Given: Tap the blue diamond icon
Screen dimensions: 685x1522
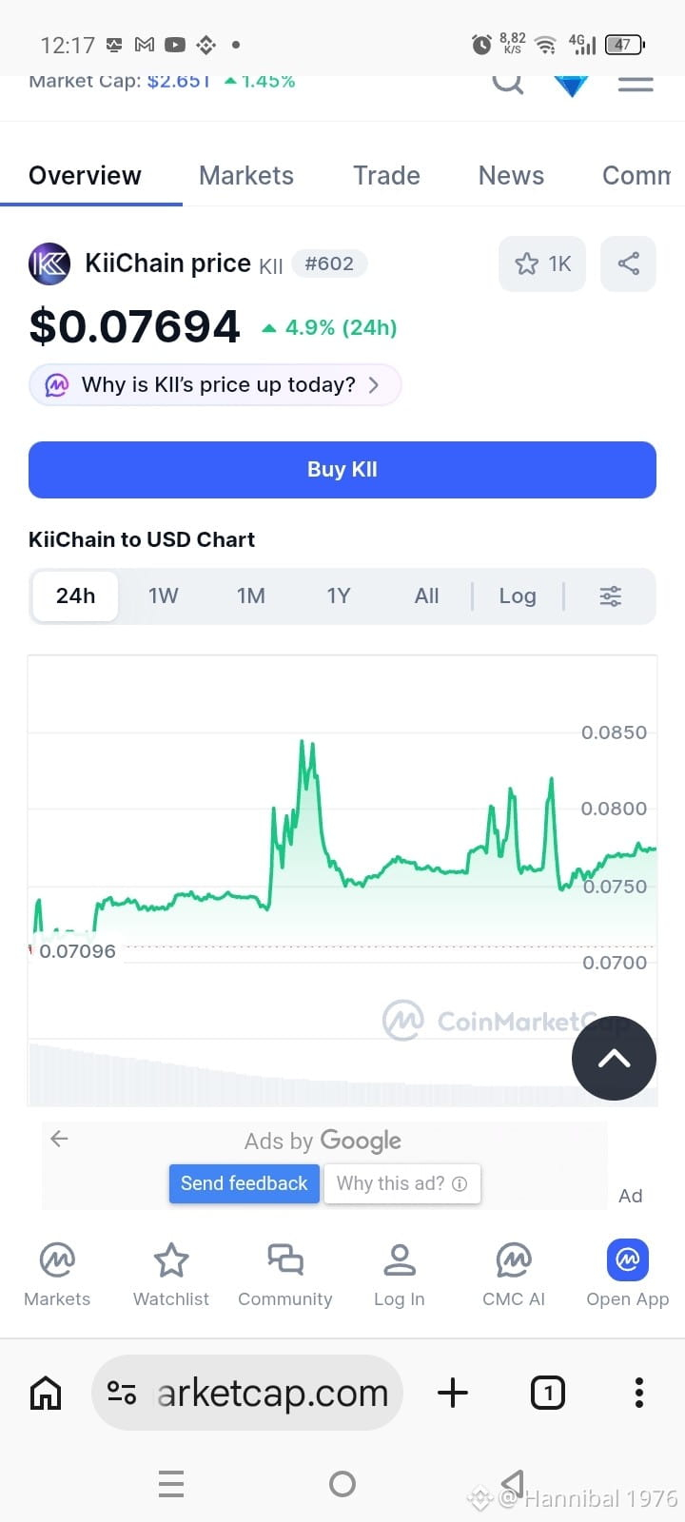Looking at the screenshot, I should (x=572, y=86).
